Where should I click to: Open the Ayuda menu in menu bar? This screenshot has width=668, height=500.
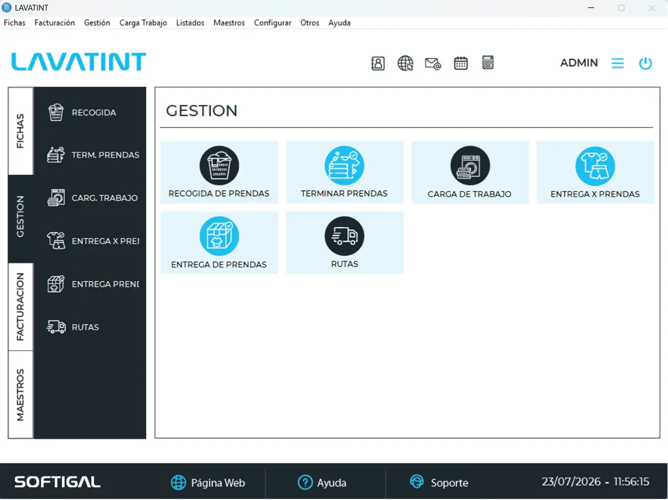click(339, 23)
